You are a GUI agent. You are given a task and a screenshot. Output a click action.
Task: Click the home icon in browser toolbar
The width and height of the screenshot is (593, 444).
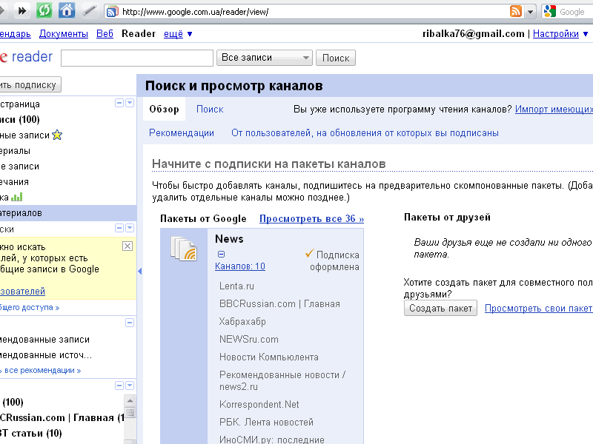tap(67, 10)
